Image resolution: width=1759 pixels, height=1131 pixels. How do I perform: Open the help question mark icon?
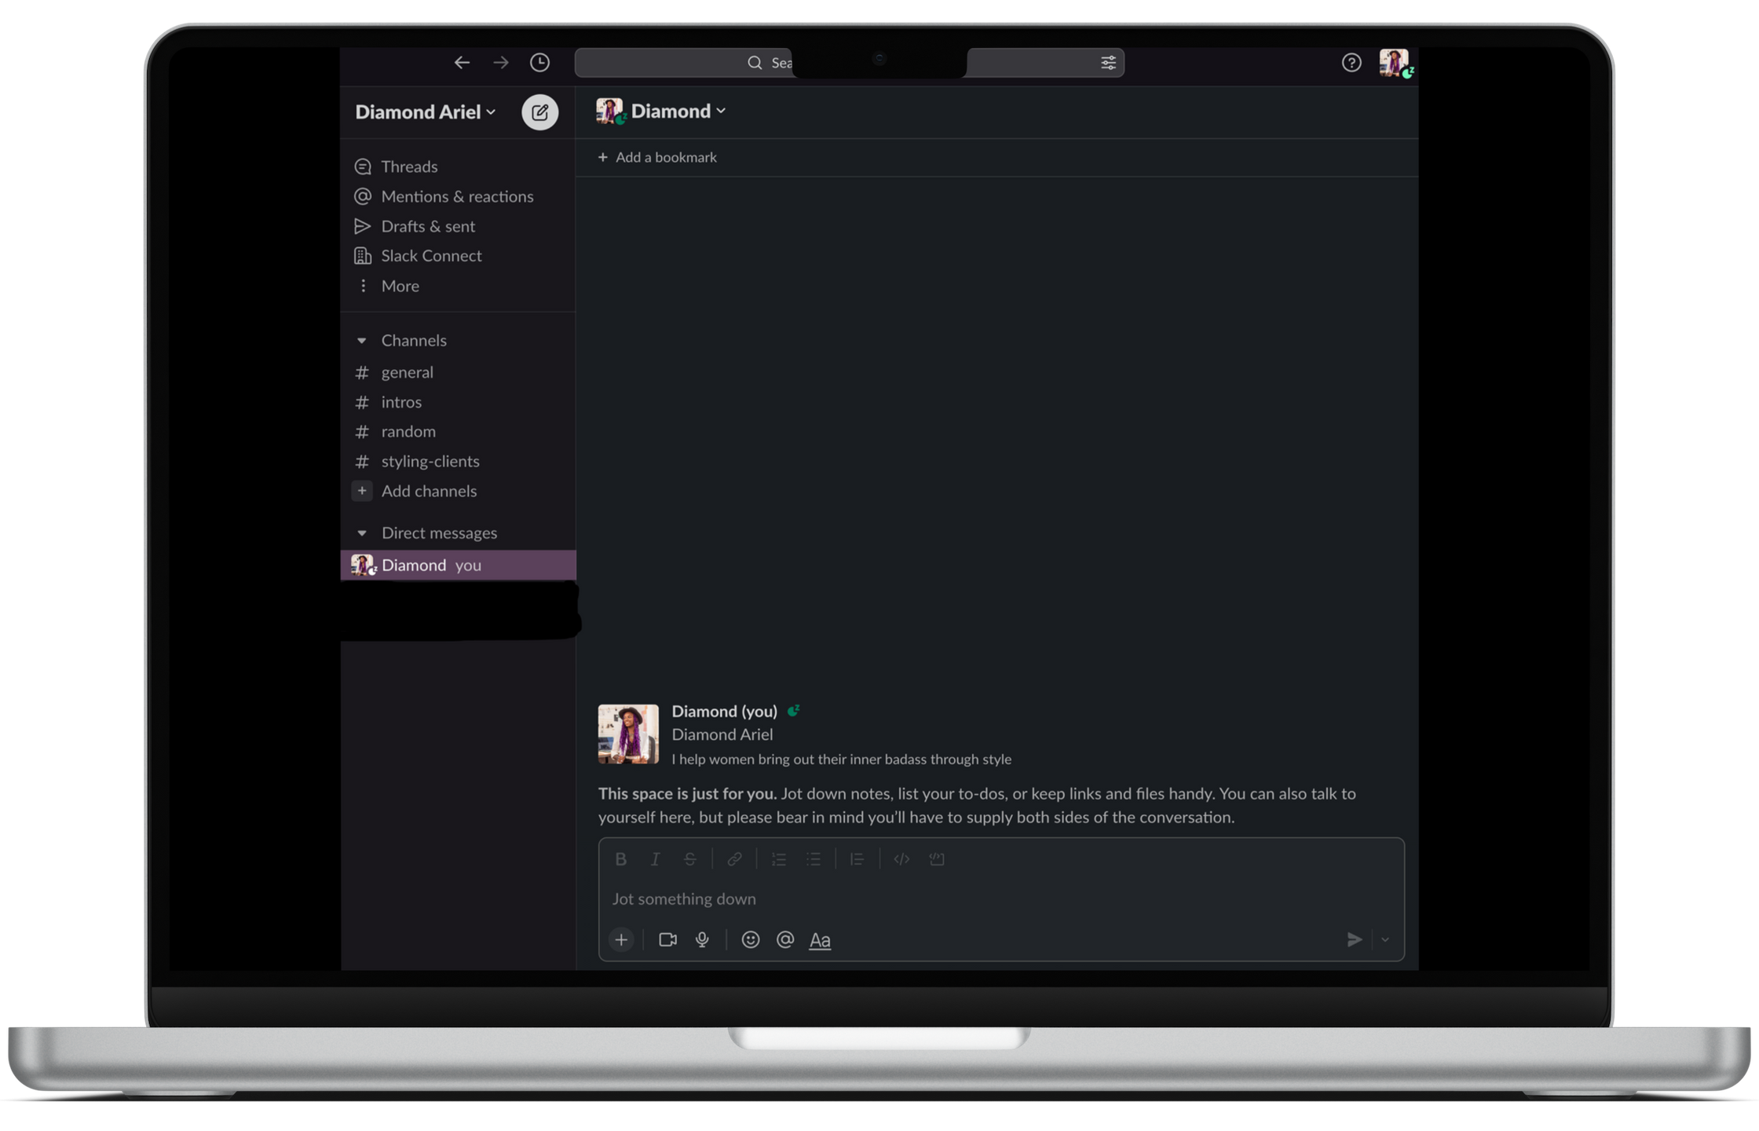pyautogui.click(x=1351, y=63)
